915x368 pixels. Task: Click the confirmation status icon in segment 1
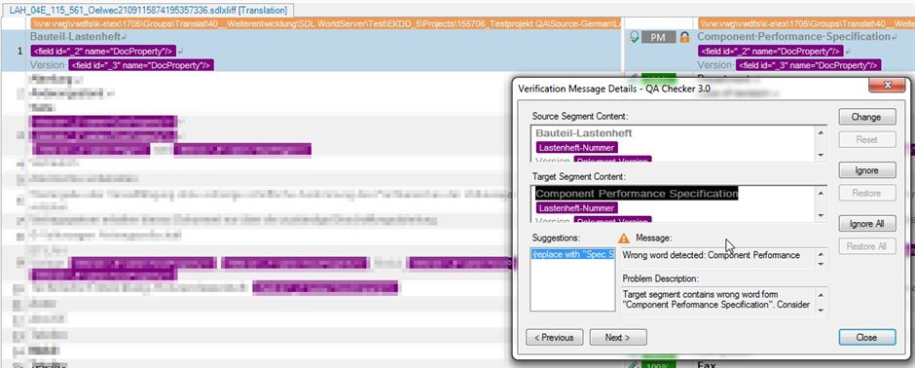[x=635, y=37]
